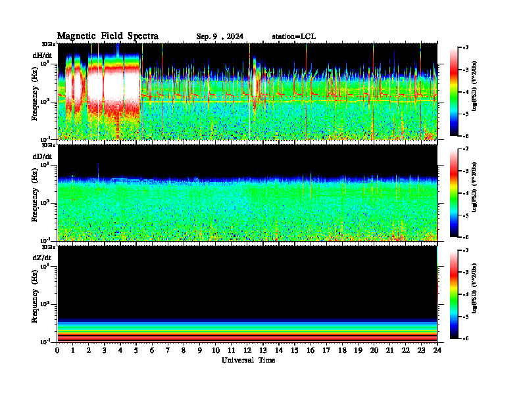The image size is (521, 402).
Task: Click the "-6" value on dH/dt color bar
Action: click(465, 136)
